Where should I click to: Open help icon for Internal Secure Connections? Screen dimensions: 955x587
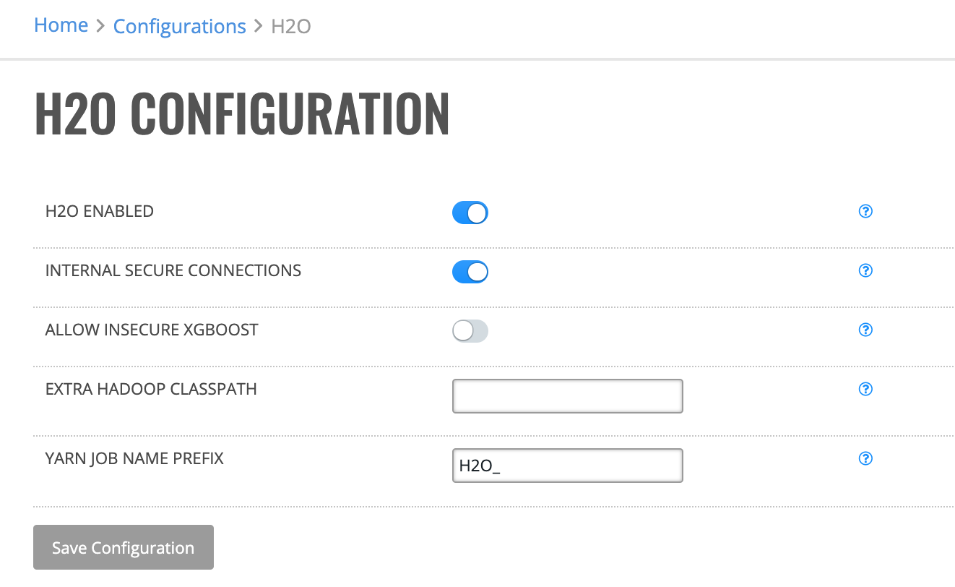(x=865, y=270)
